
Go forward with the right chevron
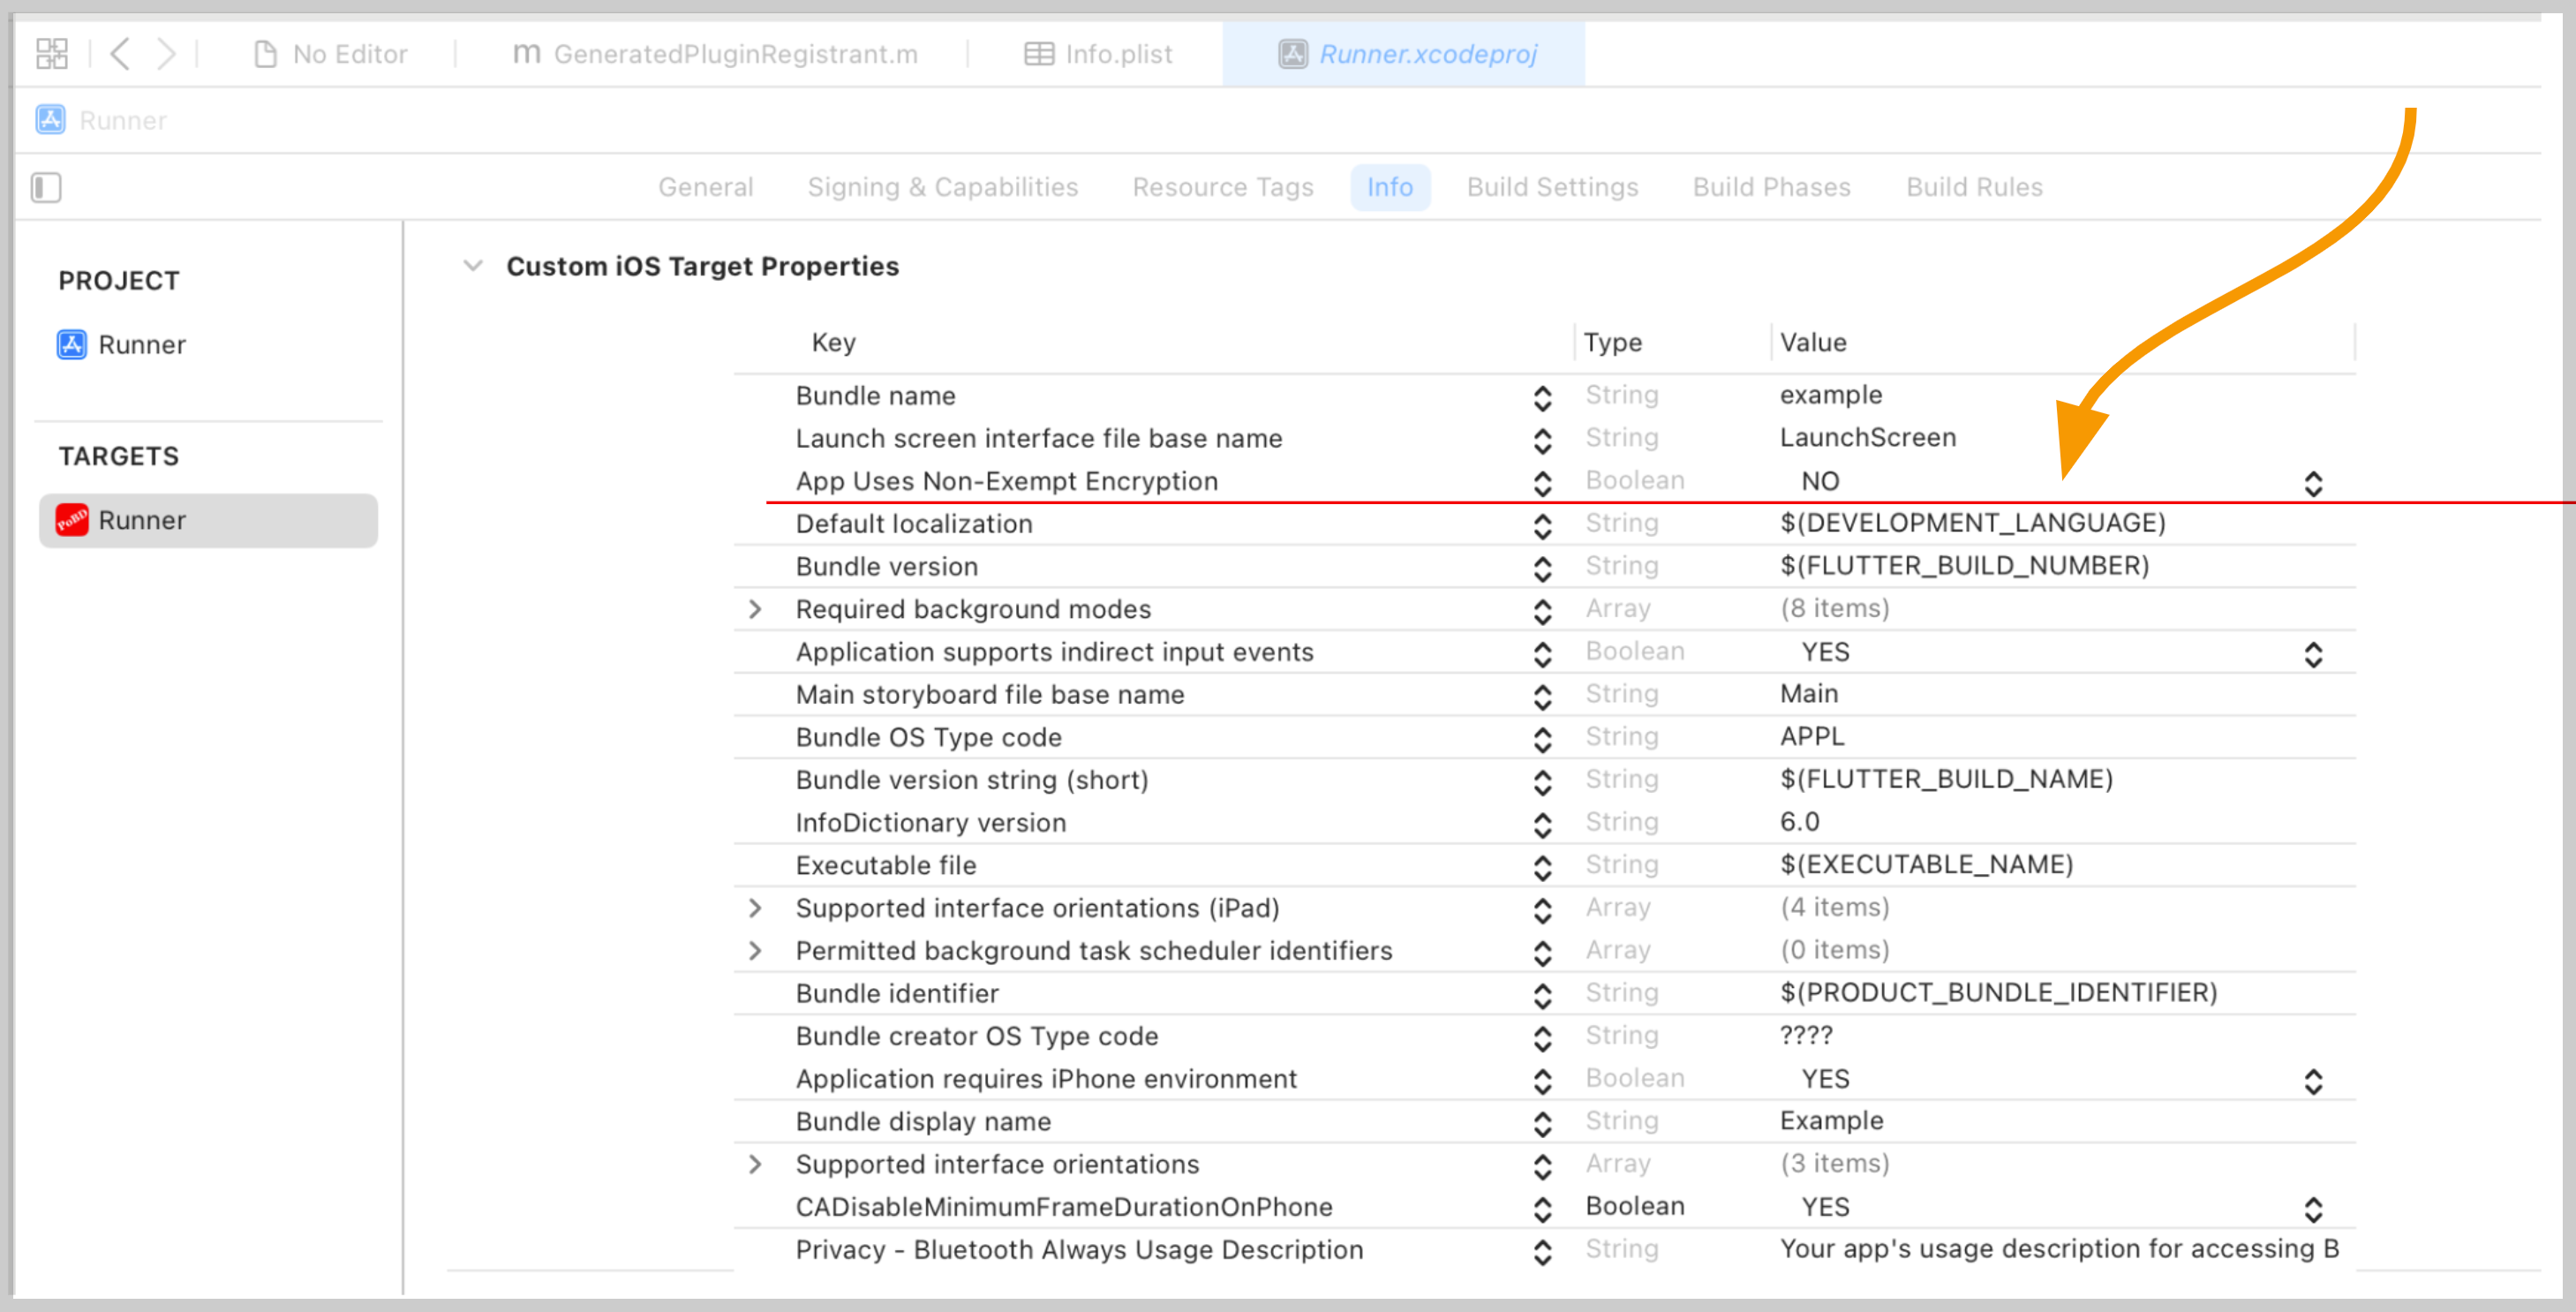pos(166,53)
